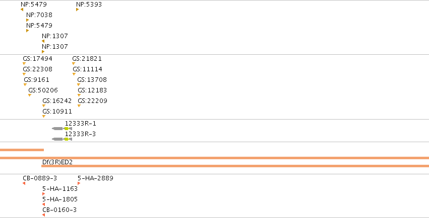Click the GS:10911 label
429x218 pixels.
pos(57,112)
